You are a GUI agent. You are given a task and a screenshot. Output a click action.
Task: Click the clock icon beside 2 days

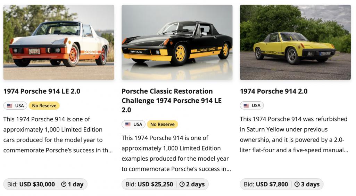click(x=182, y=184)
